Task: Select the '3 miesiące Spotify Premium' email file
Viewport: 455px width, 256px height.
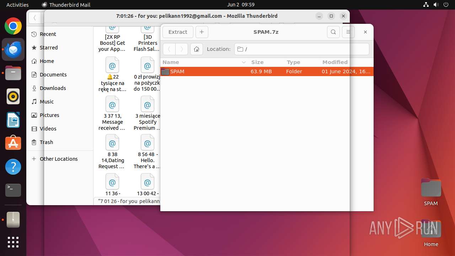Action: click(147, 113)
